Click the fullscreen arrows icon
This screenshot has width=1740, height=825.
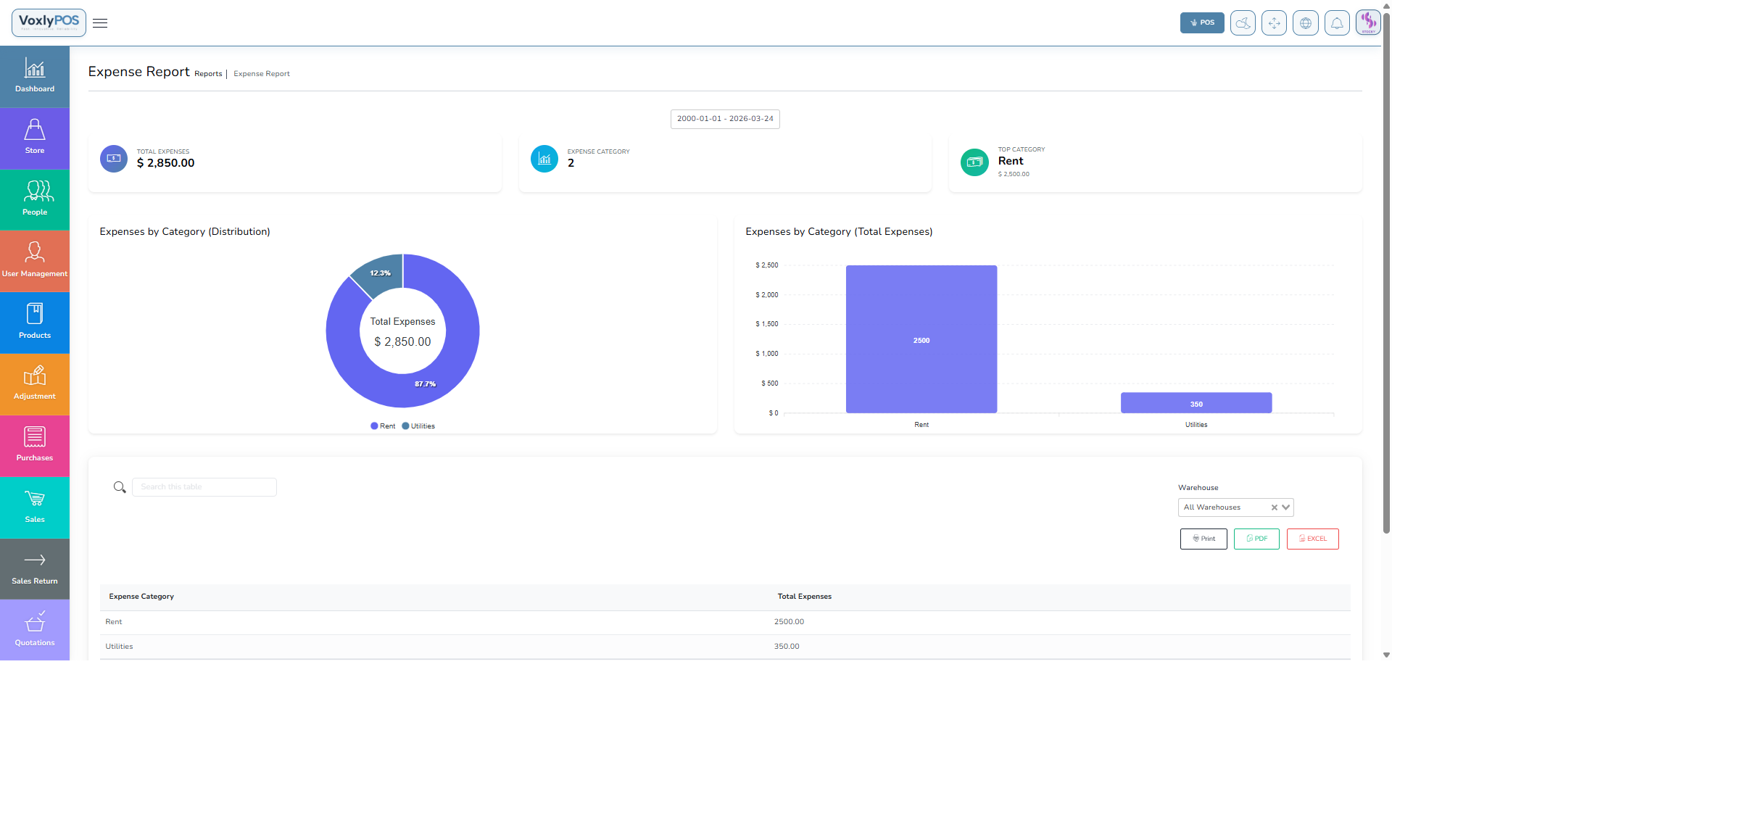[1274, 23]
